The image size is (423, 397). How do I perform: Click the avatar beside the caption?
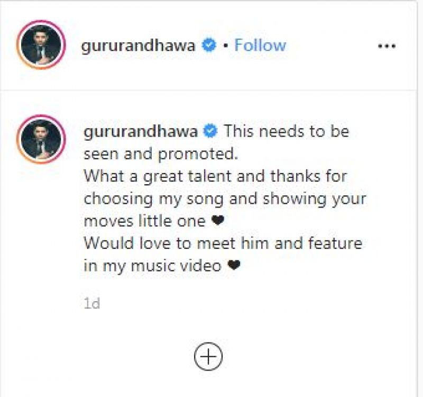(41, 139)
